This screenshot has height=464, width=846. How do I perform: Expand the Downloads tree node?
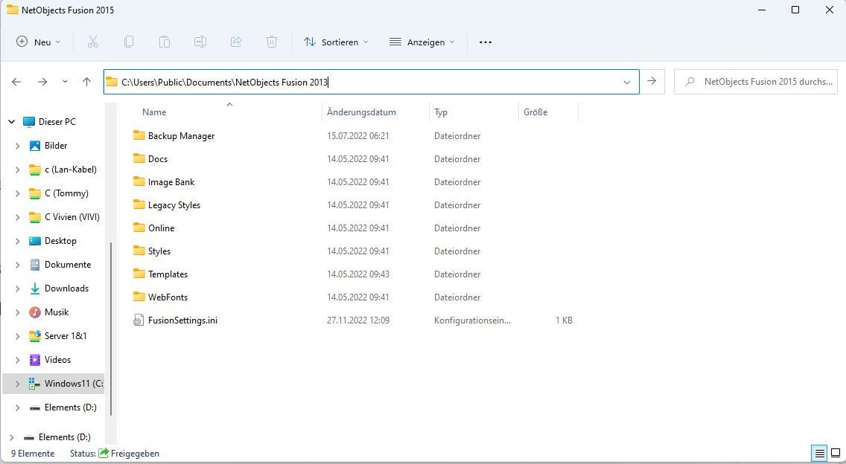[17, 289]
